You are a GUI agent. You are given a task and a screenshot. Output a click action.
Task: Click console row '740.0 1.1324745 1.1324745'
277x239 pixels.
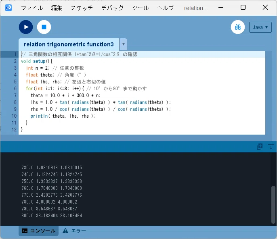52,175
